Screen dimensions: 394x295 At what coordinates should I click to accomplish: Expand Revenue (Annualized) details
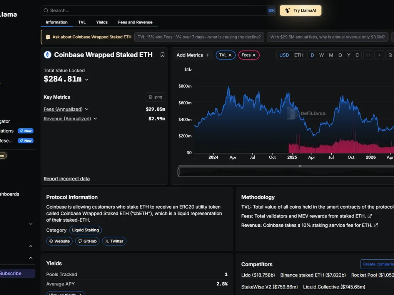[95, 119]
